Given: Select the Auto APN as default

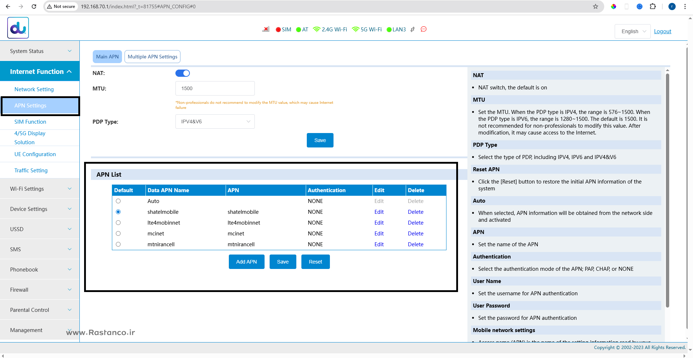Looking at the screenshot, I should (118, 201).
